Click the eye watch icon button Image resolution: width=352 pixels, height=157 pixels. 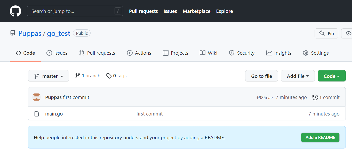point(348,33)
